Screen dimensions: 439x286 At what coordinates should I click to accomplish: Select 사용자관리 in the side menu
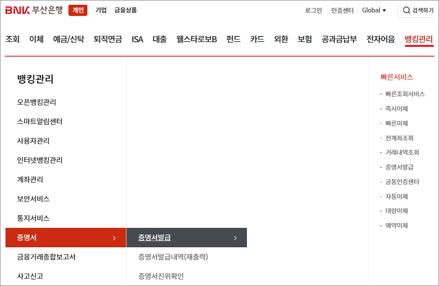[34, 141]
